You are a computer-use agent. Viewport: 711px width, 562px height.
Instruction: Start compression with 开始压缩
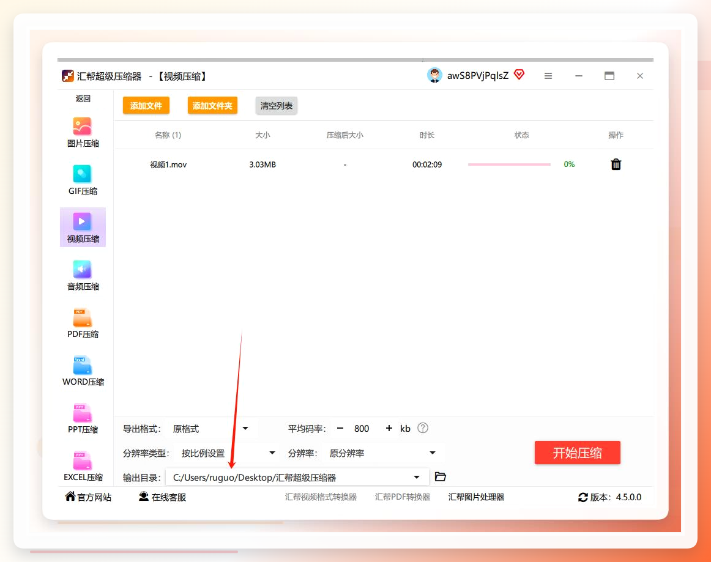tap(577, 453)
